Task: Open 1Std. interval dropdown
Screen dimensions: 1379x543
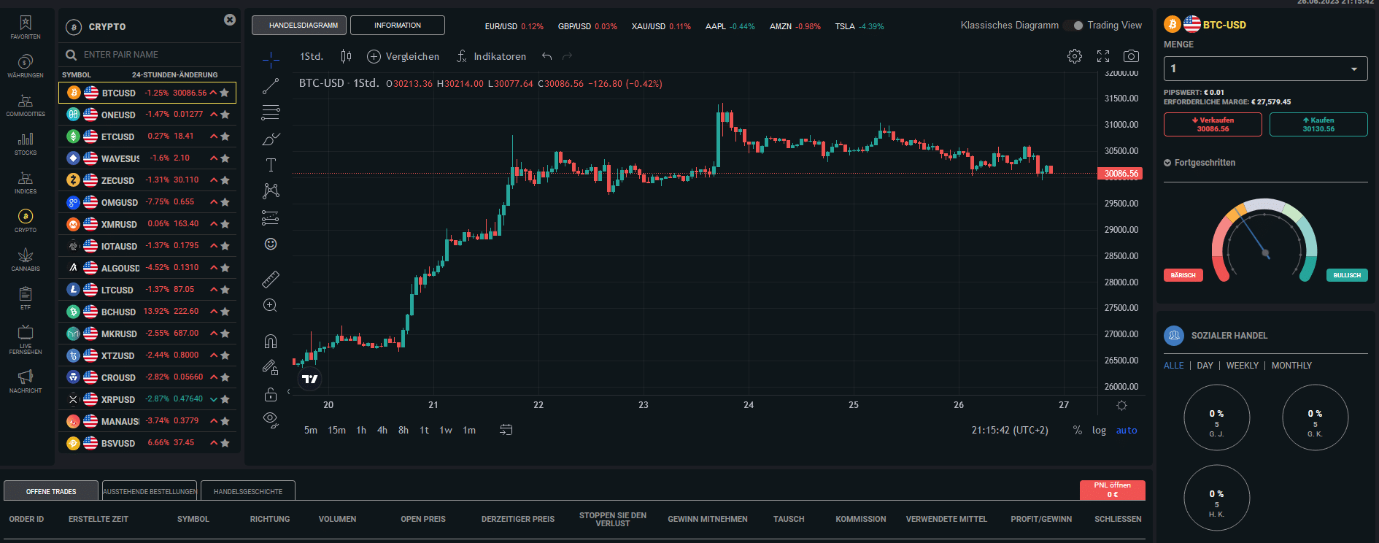Action: [312, 56]
